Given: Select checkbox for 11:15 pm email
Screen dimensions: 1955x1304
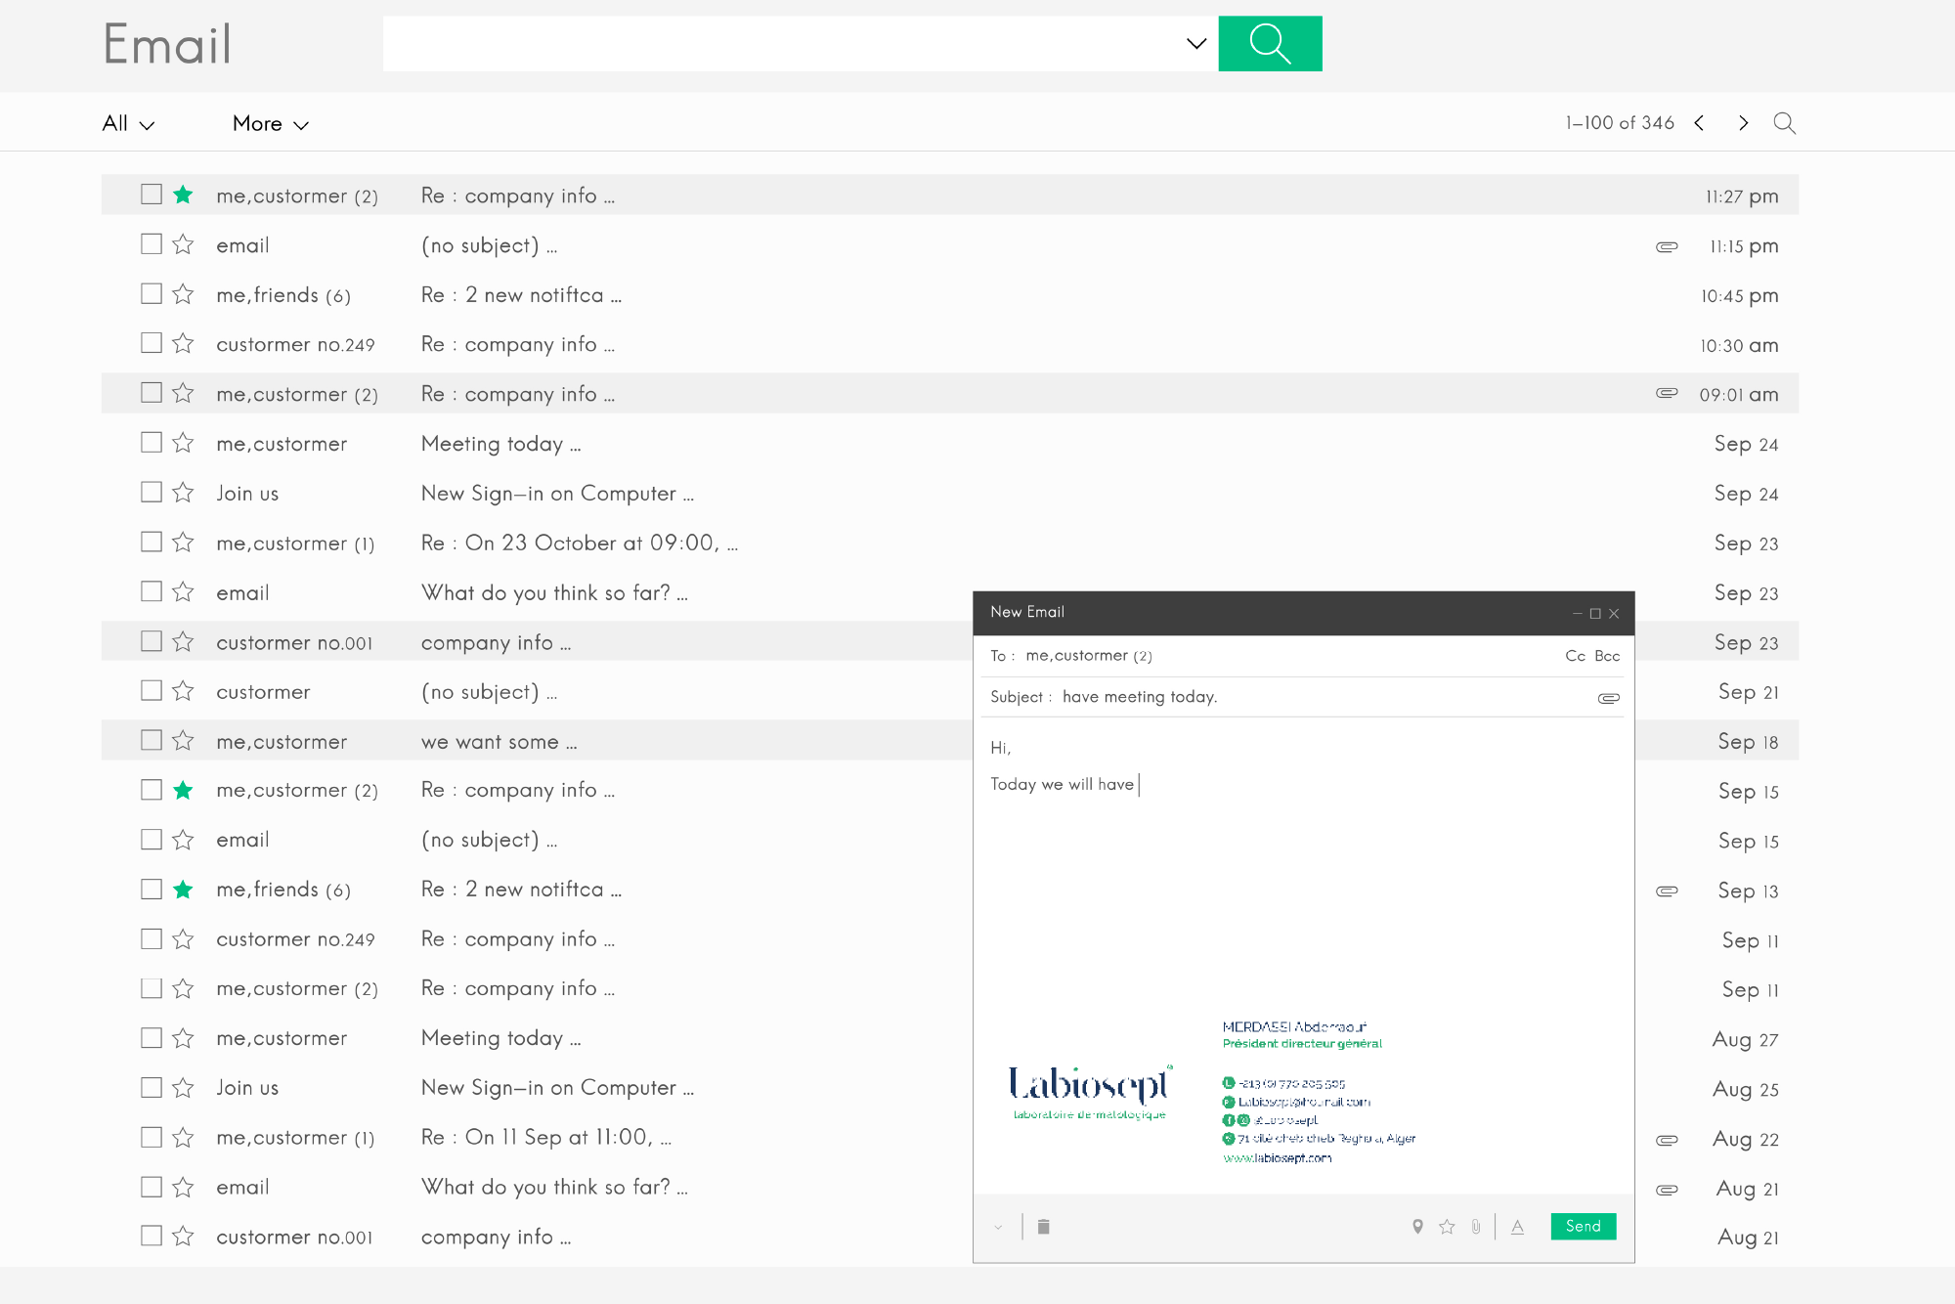Looking at the screenshot, I should point(152,244).
